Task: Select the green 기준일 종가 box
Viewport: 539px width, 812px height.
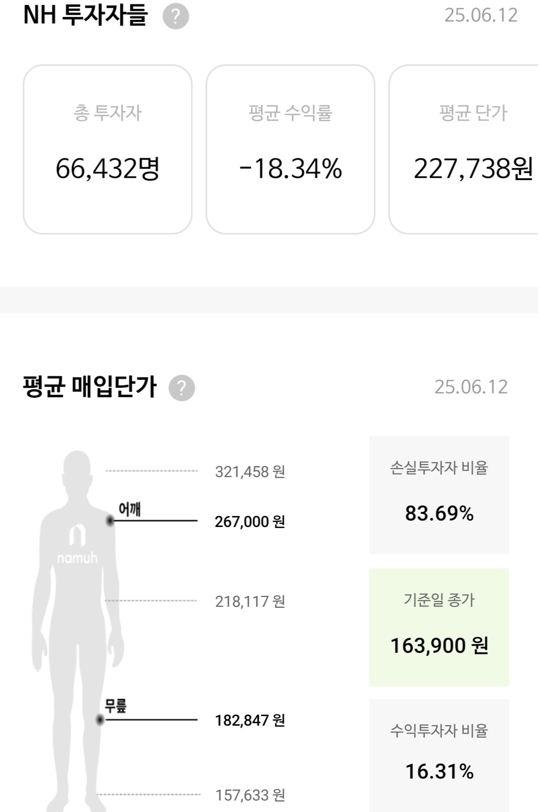Action: click(x=439, y=627)
